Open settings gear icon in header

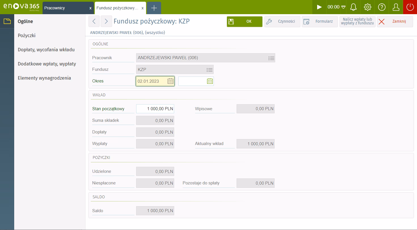[367, 7]
